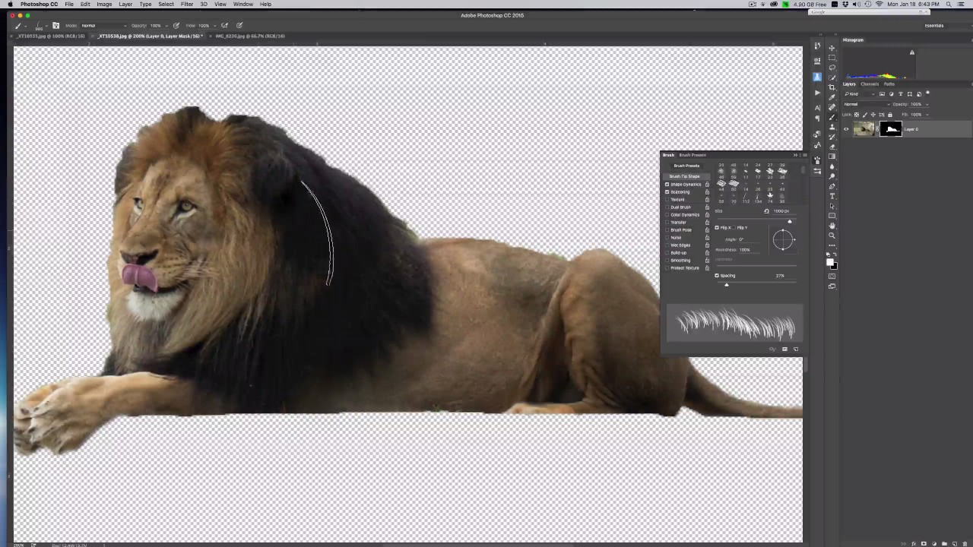Open Kind filter dropdown in Layers
The height and width of the screenshot is (547, 973).
860,93
